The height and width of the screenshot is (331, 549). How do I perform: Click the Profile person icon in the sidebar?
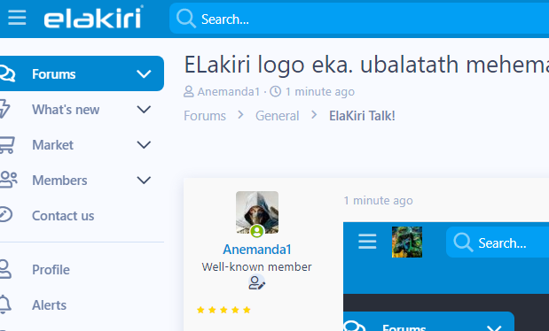(x=5, y=269)
